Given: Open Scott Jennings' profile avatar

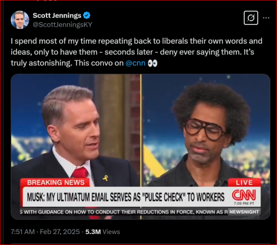Looking at the screenshot, I should coord(20,20).
